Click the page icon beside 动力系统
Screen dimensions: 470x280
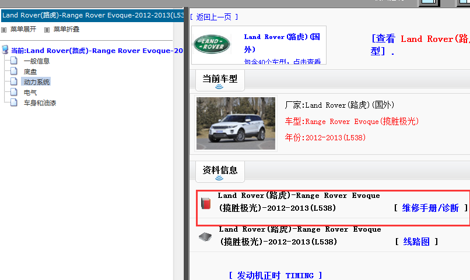pyautogui.click(x=14, y=81)
